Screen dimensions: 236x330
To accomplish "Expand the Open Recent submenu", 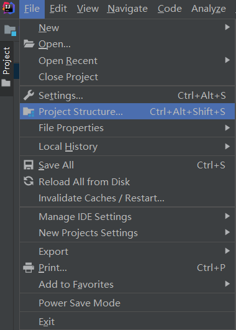I will click(x=127, y=61).
